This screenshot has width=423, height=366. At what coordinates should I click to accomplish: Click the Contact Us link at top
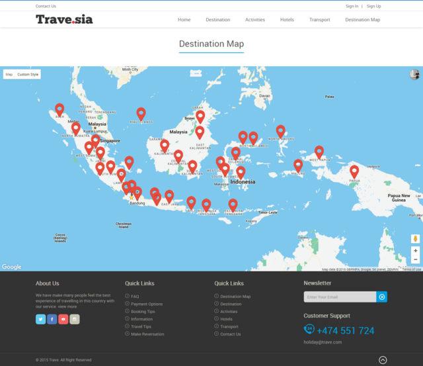pos(46,6)
